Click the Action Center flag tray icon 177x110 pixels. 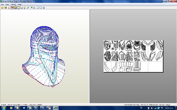[162, 108]
